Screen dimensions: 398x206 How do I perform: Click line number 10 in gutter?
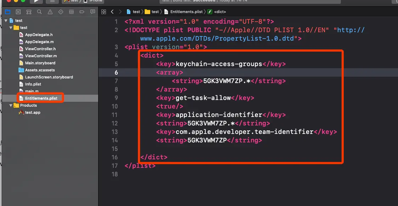(x=115, y=106)
